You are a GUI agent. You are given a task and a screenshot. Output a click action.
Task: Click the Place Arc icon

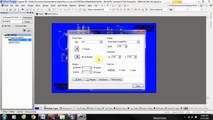tap(132, 10)
